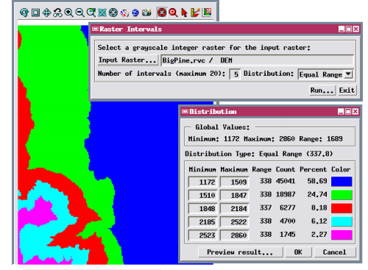Viewport: 368px width, 270px height.
Task: Click Cancel in Distribution dialog
Action: (335, 252)
